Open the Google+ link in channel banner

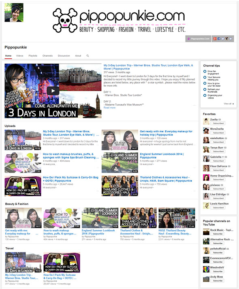click(x=215, y=39)
